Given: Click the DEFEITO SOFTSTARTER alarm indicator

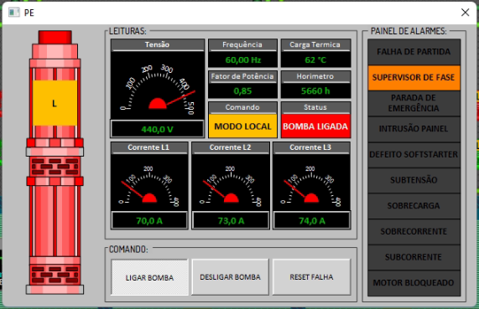Looking at the screenshot, I should pyautogui.click(x=414, y=154).
